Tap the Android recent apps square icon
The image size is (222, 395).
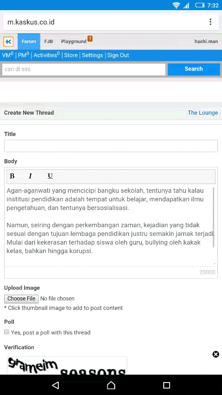tap(166, 385)
